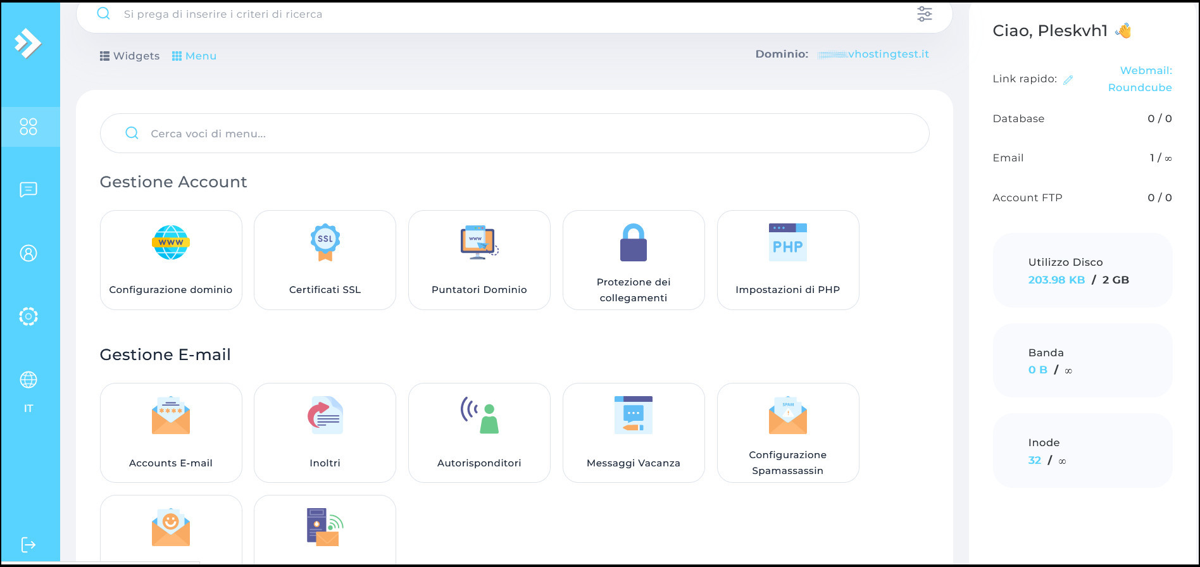
Task: Open the settings gear icon in sidebar
Action: coord(28,316)
